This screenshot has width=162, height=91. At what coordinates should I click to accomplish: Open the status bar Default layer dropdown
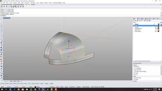point(37,87)
